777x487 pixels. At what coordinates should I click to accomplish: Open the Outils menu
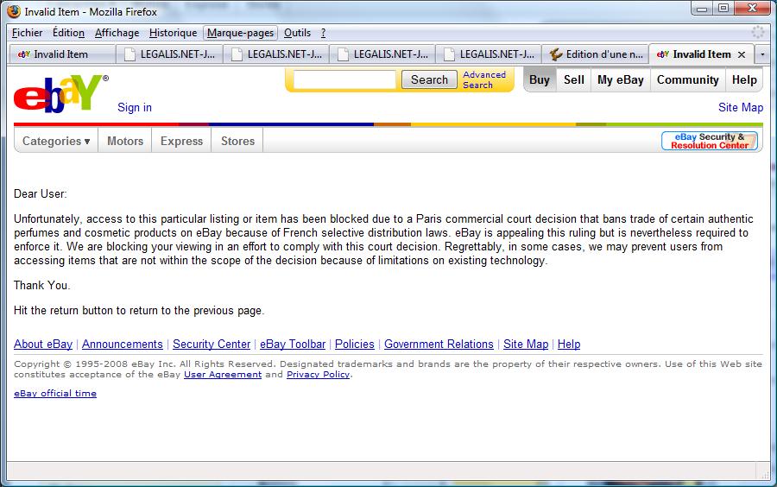point(297,33)
